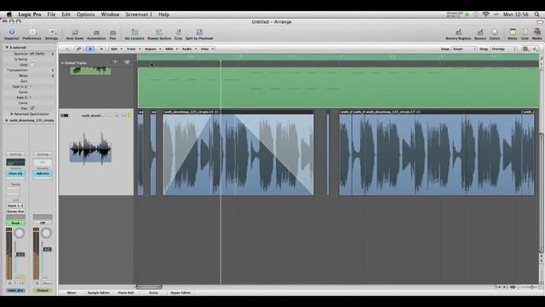The image size is (545, 307).
Task: Switch to the Sample Editor tab
Action: point(99,293)
